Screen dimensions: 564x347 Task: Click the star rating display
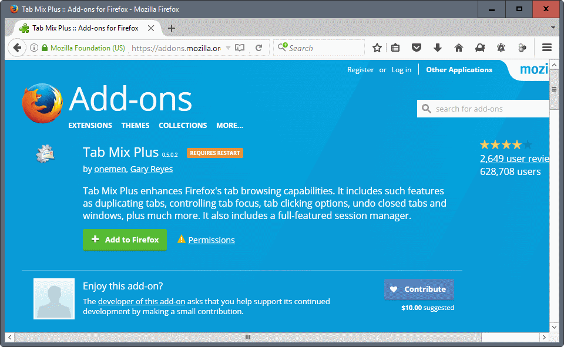(506, 145)
